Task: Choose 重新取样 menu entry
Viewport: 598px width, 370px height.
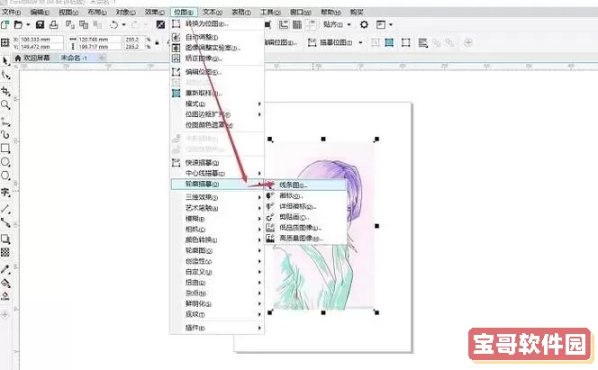Action: point(217,93)
